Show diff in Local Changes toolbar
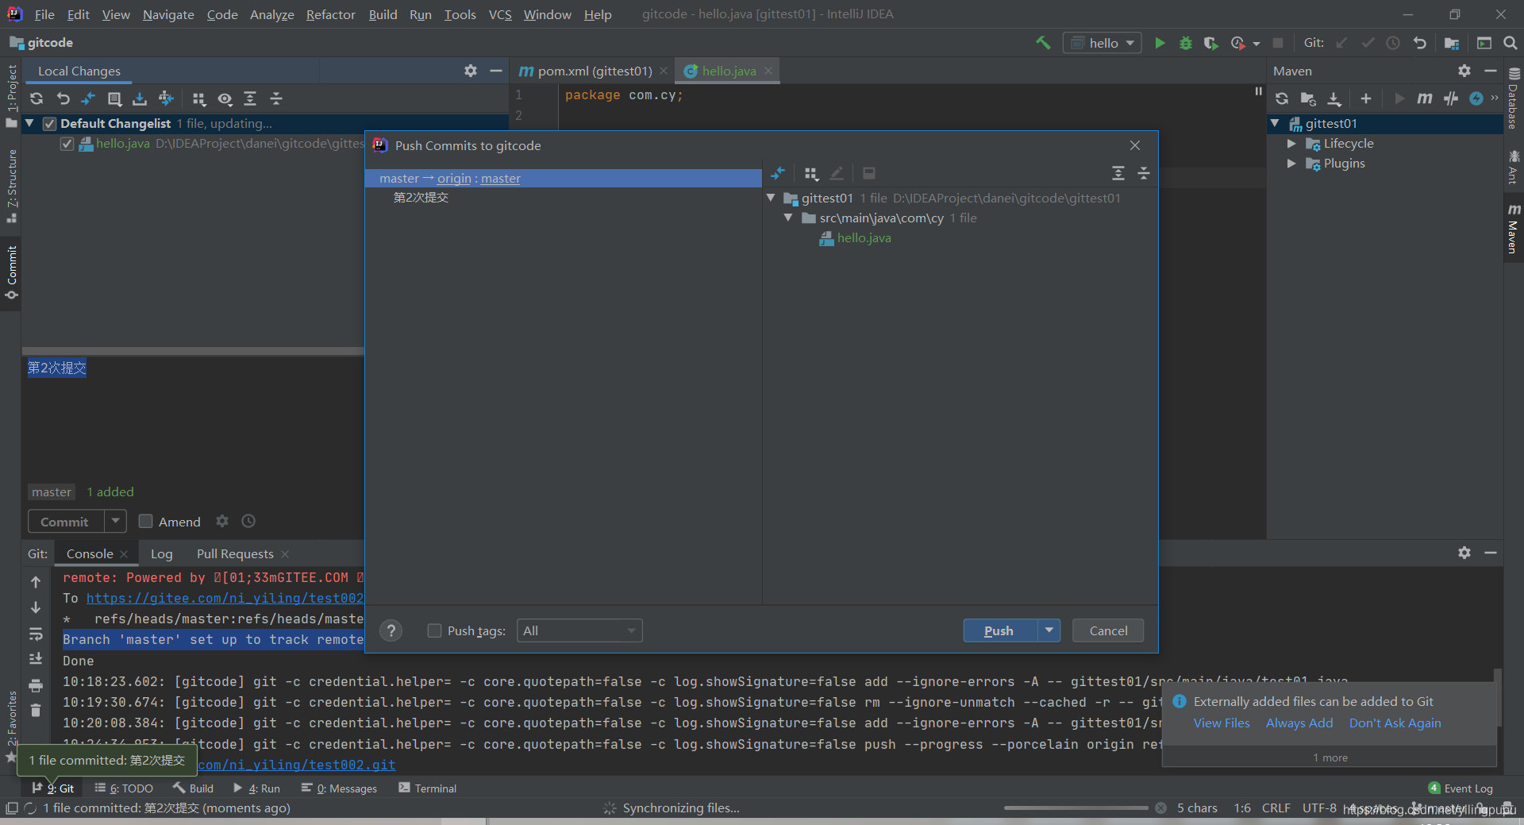This screenshot has width=1524, height=825. point(88,98)
